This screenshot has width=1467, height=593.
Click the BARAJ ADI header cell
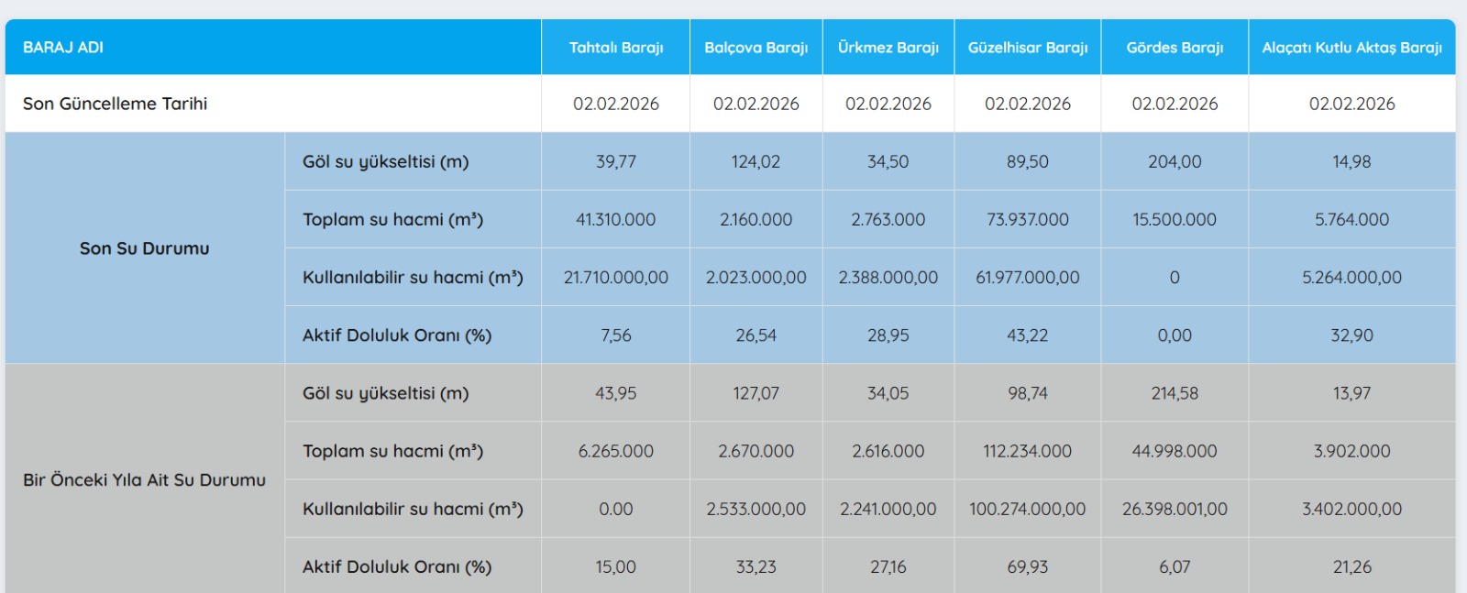point(63,48)
